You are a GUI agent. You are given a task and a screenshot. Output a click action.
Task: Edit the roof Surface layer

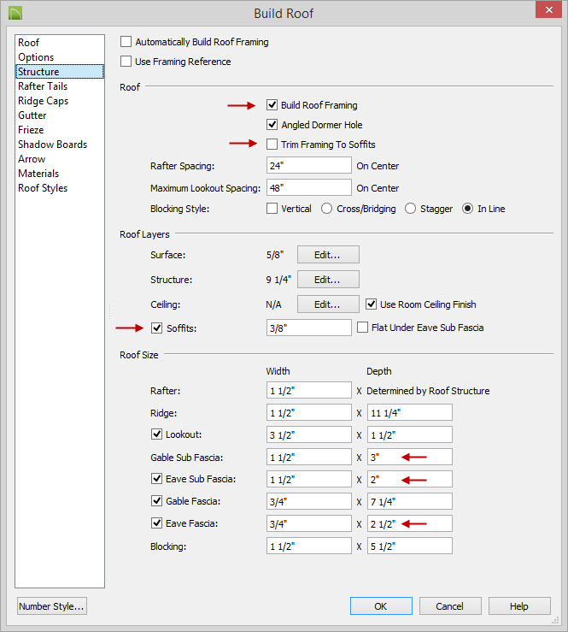[x=327, y=255]
